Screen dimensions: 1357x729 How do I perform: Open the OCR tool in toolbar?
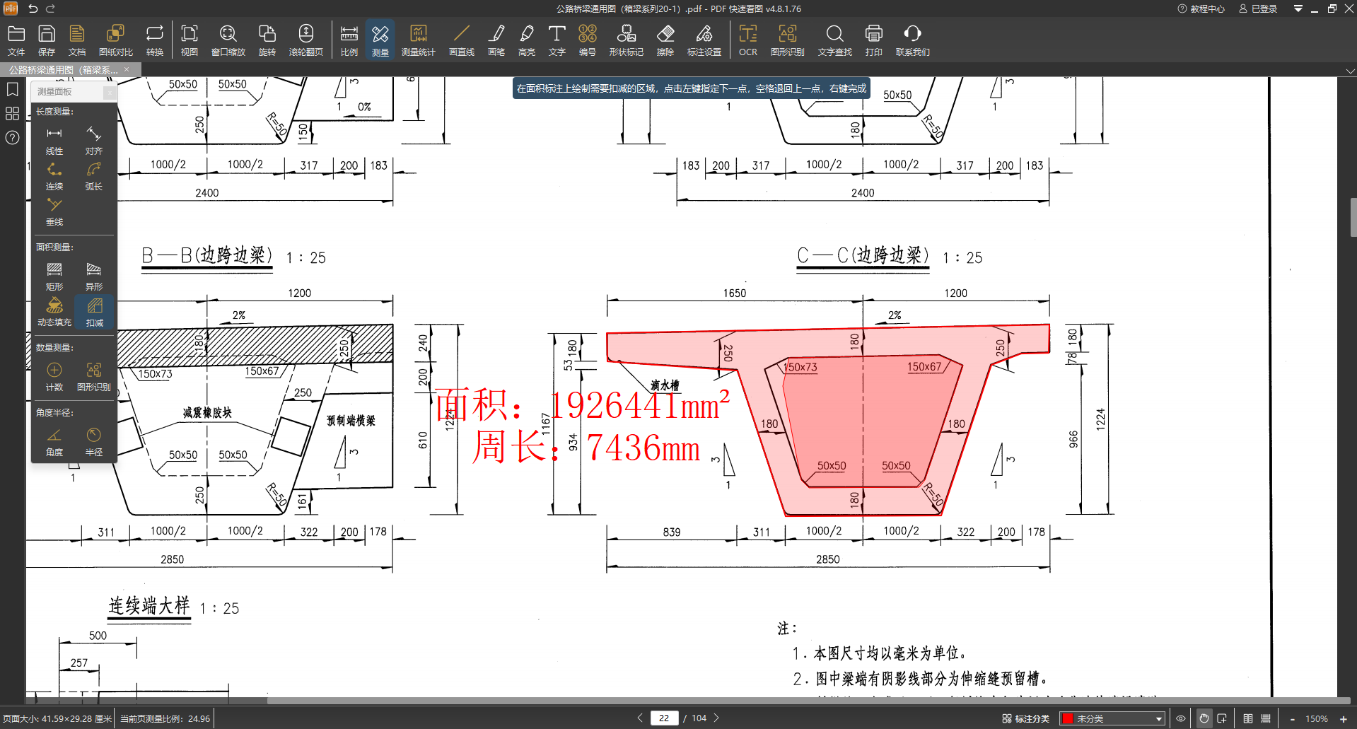click(x=747, y=40)
